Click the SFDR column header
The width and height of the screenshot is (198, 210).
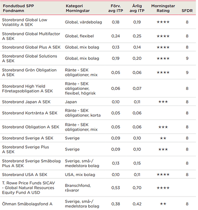187,10
